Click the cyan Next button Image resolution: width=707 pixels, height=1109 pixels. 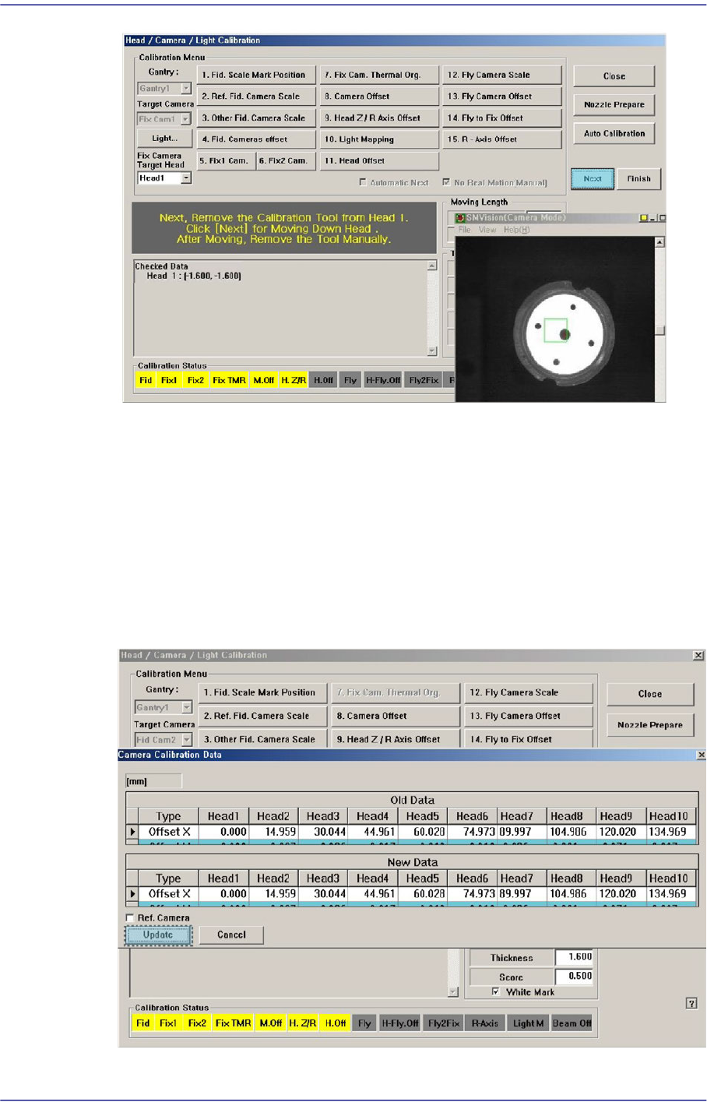point(593,178)
